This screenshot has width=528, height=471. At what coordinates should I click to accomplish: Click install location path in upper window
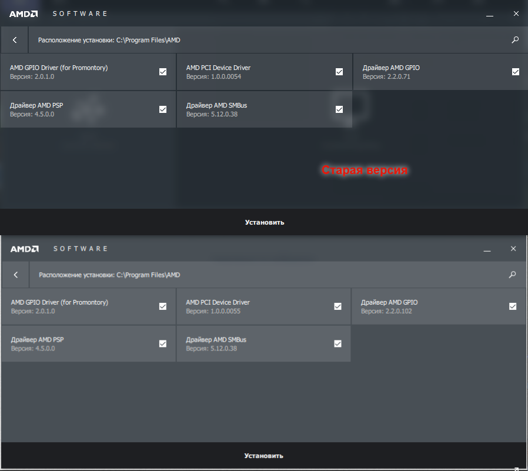click(109, 40)
